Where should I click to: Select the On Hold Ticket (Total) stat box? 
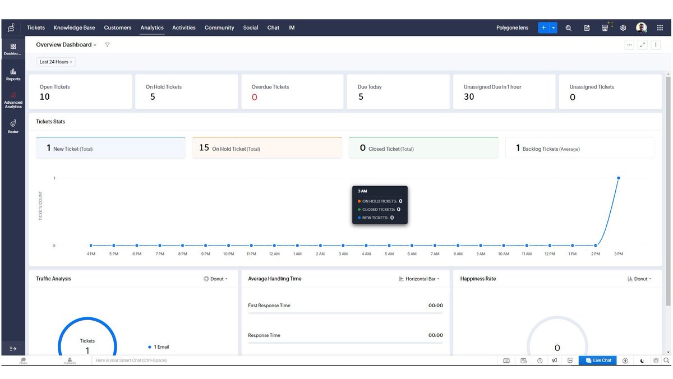click(x=267, y=147)
